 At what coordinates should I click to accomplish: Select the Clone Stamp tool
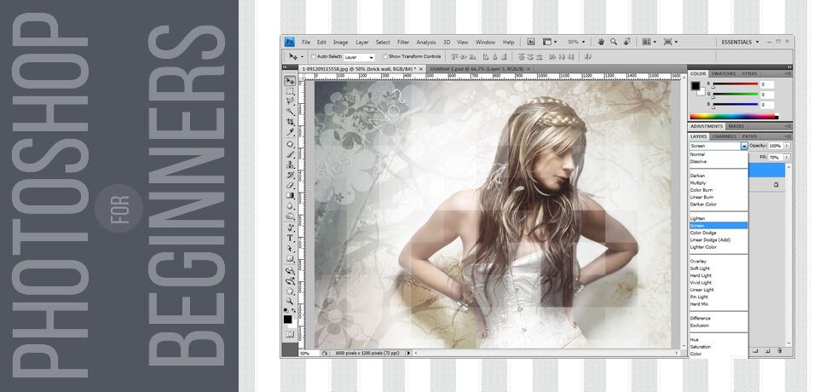(290, 164)
